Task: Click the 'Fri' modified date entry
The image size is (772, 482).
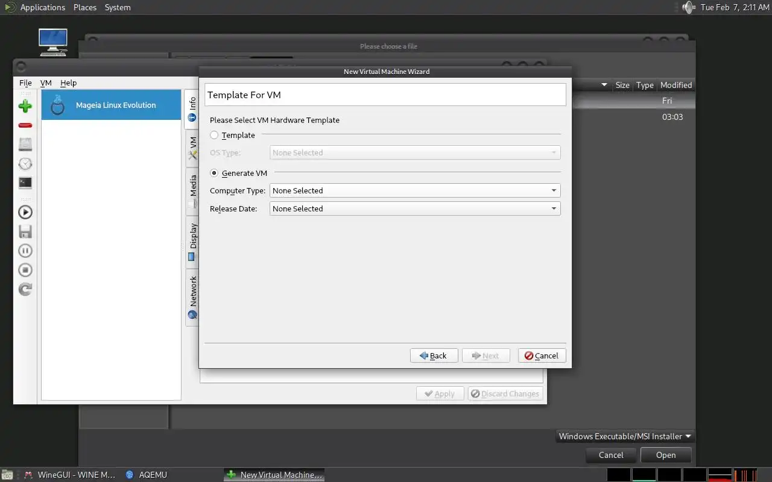Action: point(667,101)
